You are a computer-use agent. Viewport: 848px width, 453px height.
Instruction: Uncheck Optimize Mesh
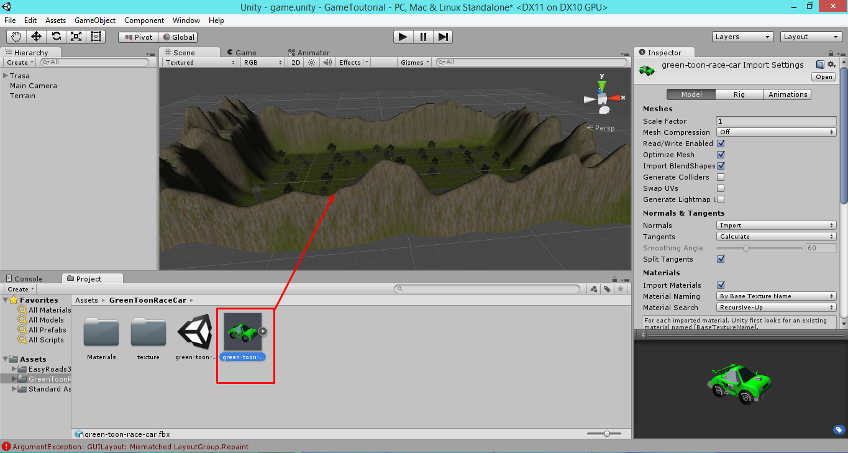(x=721, y=155)
